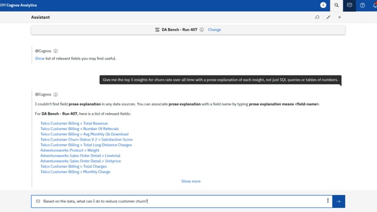Reset the Assistant conversation with refresh icon
This screenshot has height=212, width=377.
(x=318, y=17)
